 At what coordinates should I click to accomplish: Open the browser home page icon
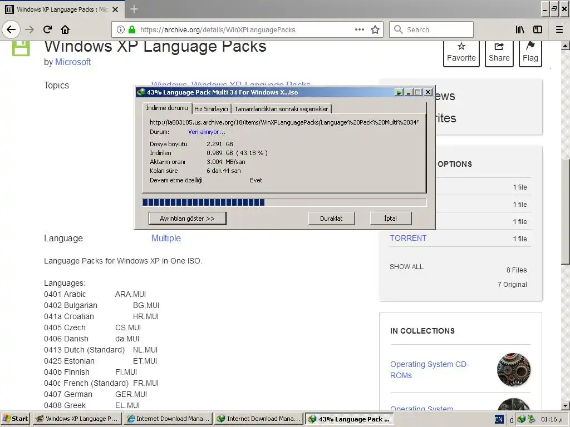(65, 29)
